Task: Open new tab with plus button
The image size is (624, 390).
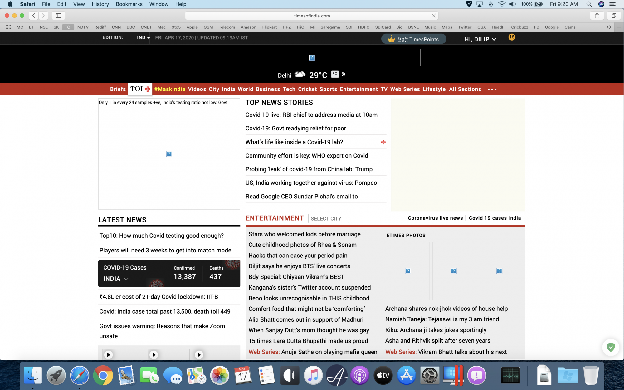Action: (619, 27)
